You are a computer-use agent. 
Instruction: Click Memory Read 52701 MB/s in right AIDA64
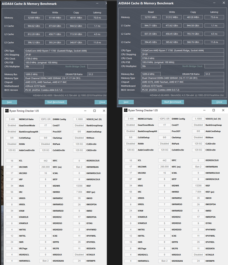151,17
